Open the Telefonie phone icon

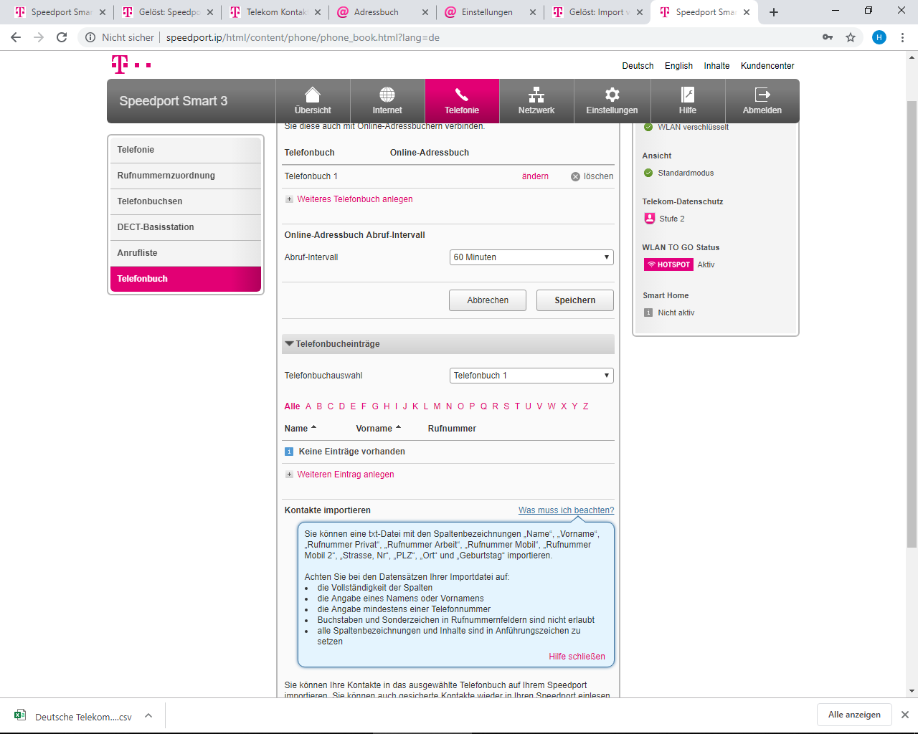click(462, 95)
